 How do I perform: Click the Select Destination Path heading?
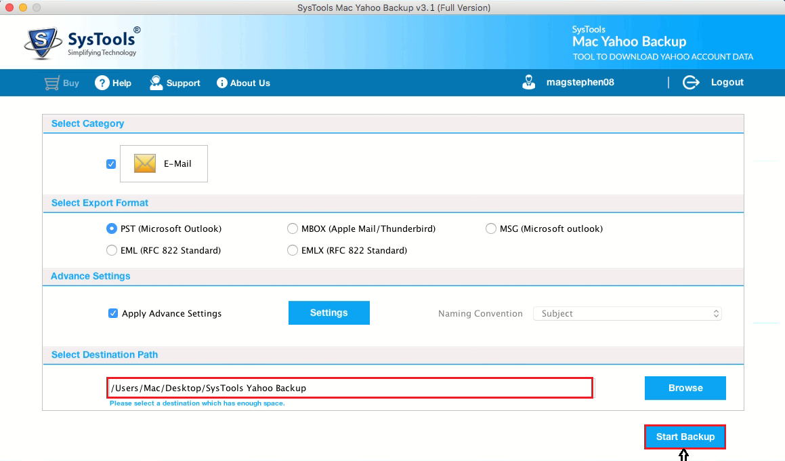pos(104,355)
